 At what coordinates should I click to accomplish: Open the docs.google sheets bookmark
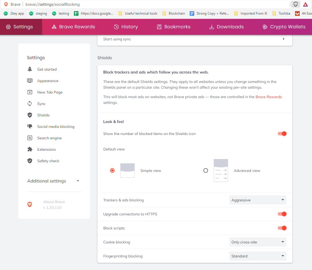(93, 13)
